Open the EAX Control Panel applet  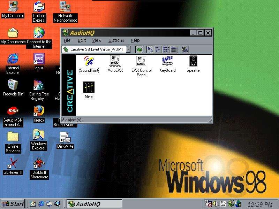point(141,66)
